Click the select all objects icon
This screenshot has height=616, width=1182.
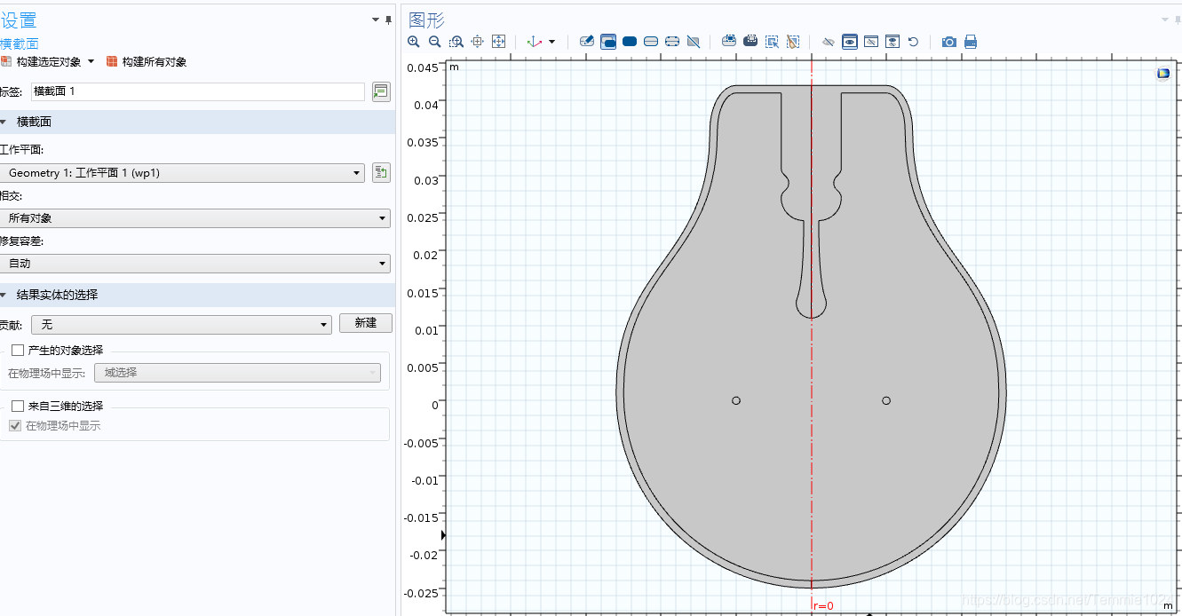[729, 42]
